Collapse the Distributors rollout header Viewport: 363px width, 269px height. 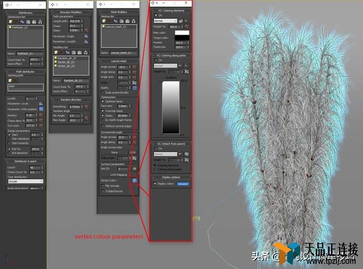25,12
